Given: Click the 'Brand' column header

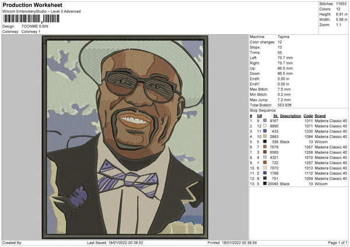Looking at the screenshot, I should pos(320,116).
